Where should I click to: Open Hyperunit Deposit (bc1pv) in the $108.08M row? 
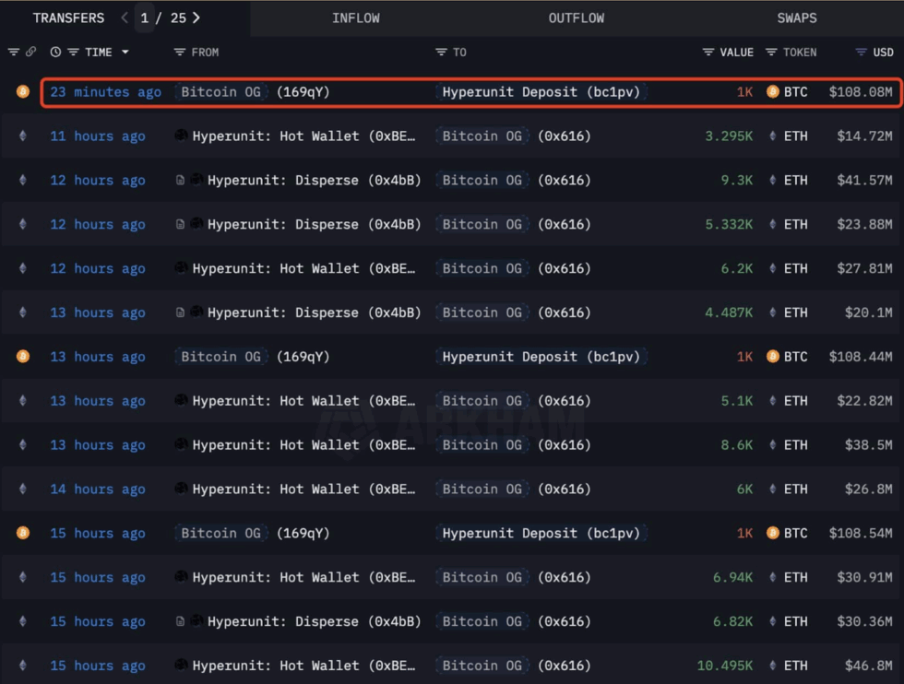click(x=541, y=91)
